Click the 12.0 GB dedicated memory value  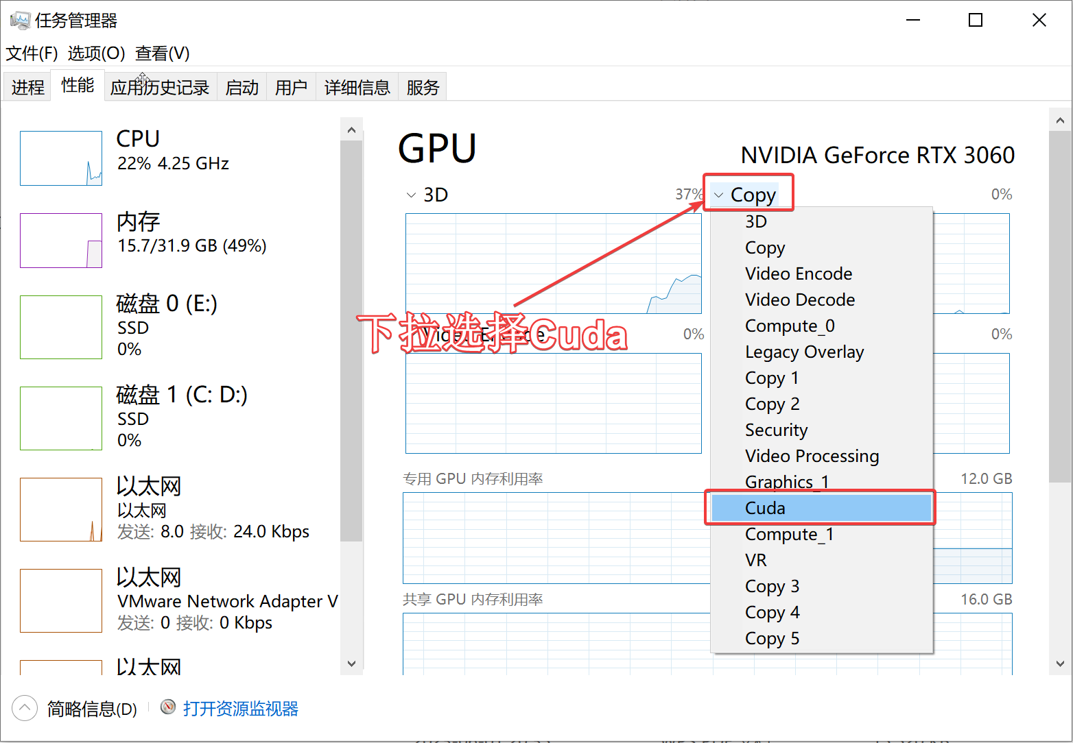tap(986, 478)
